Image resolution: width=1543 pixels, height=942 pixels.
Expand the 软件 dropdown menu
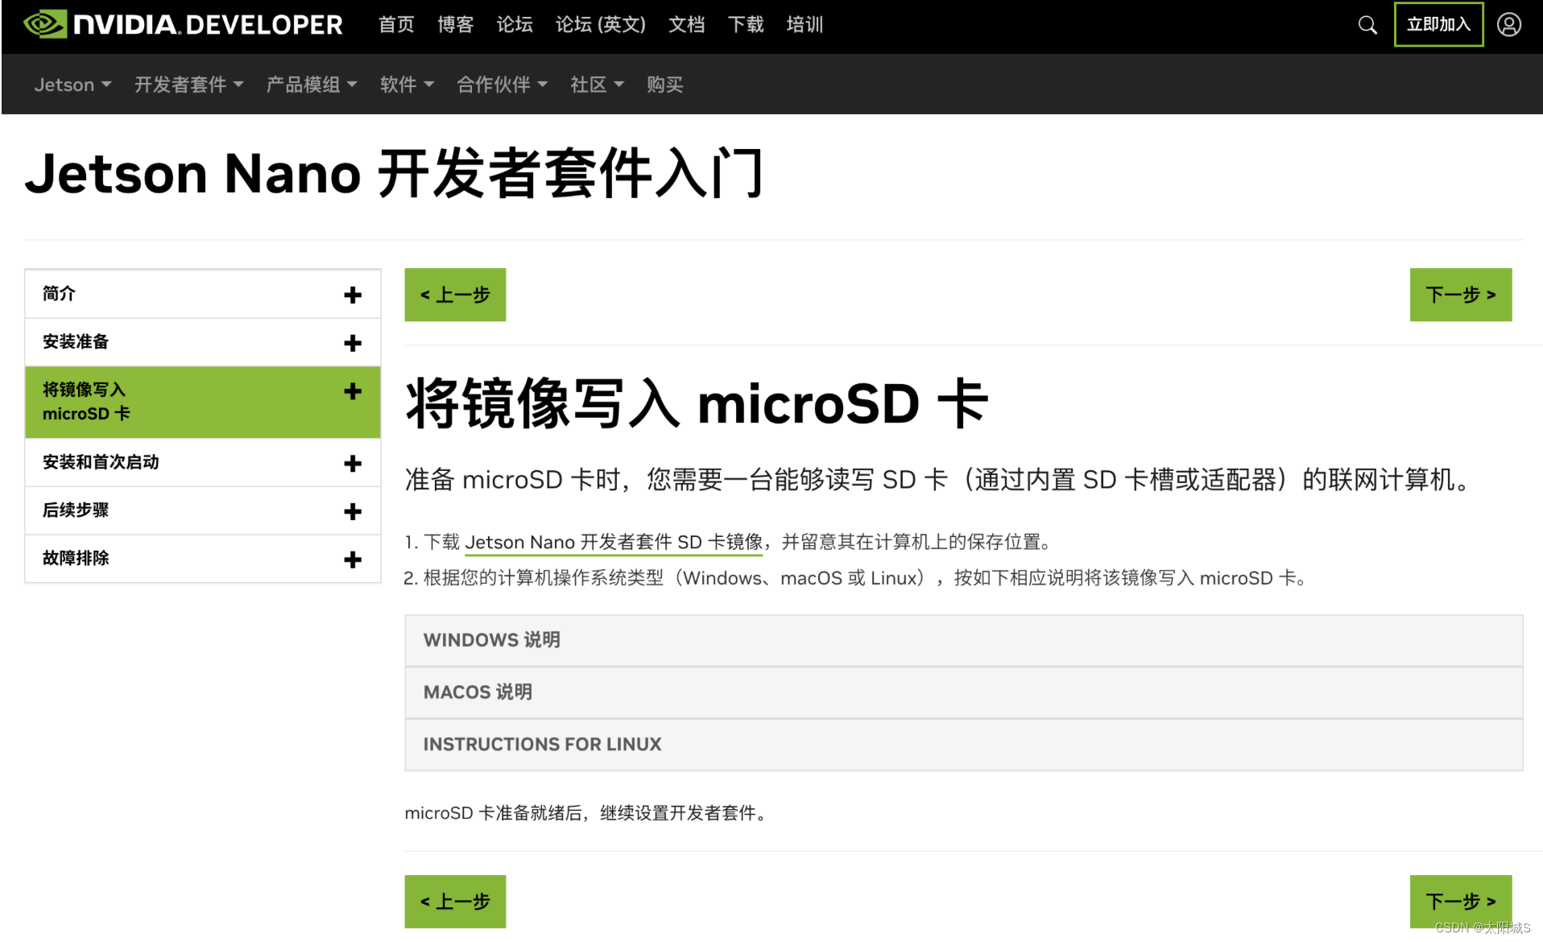(x=407, y=85)
